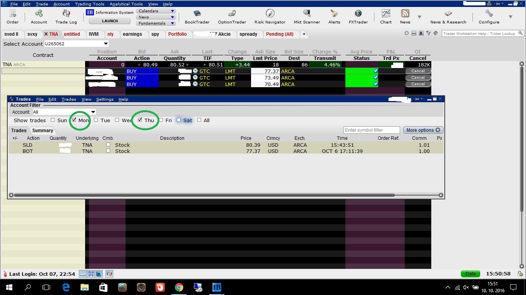The height and width of the screenshot is (295, 526).
Task: Click the LAUNCH button
Action: tap(110, 21)
